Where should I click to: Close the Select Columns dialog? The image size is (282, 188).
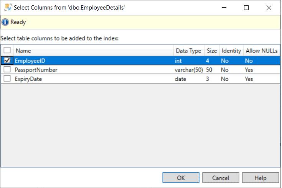[x=269, y=7]
